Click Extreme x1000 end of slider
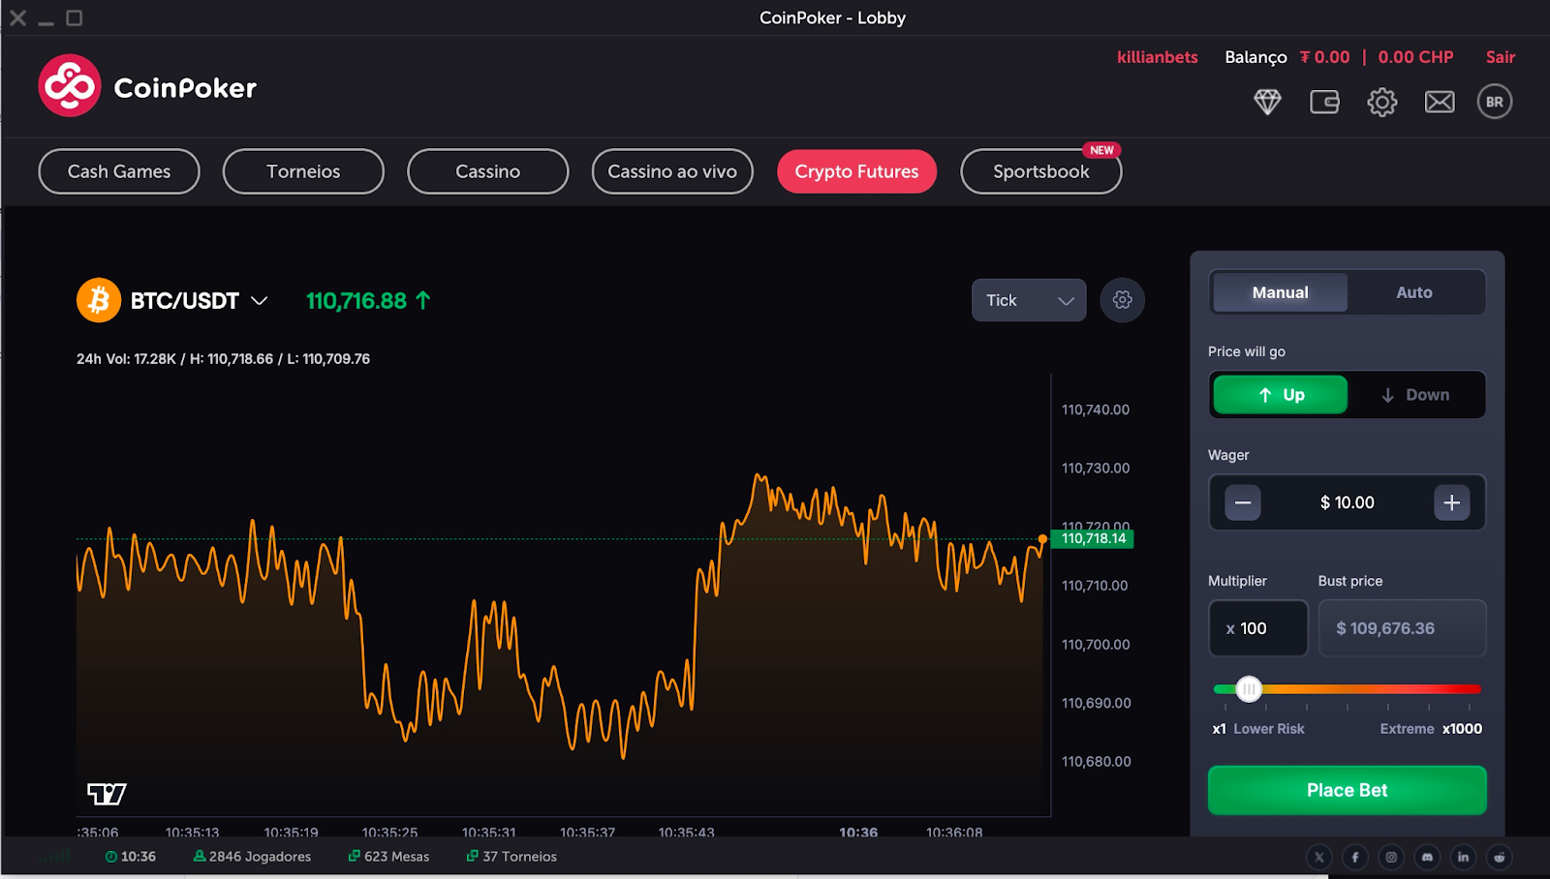Image resolution: width=1550 pixels, height=879 pixels. tap(1431, 729)
